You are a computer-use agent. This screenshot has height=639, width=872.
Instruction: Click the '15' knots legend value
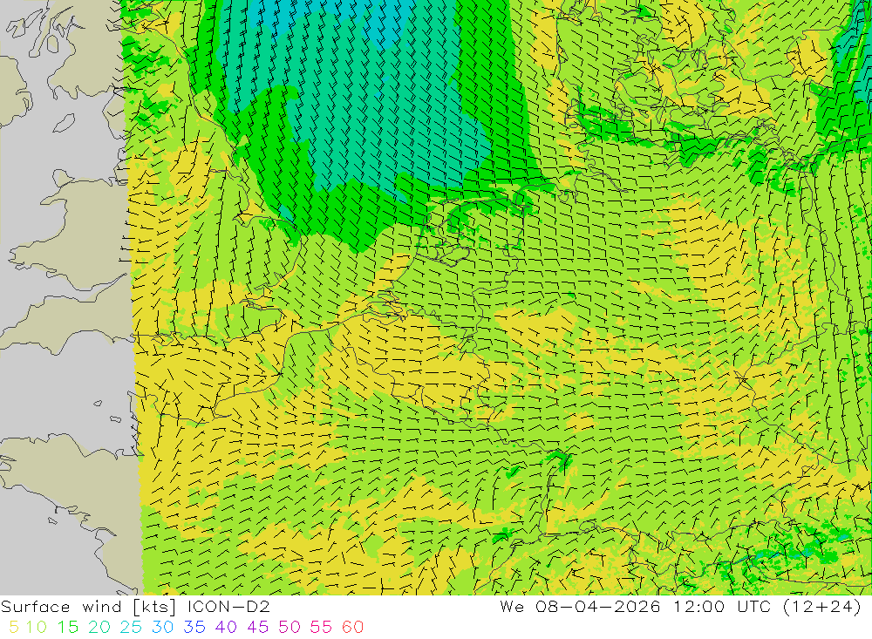pyautogui.click(x=68, y=628)
